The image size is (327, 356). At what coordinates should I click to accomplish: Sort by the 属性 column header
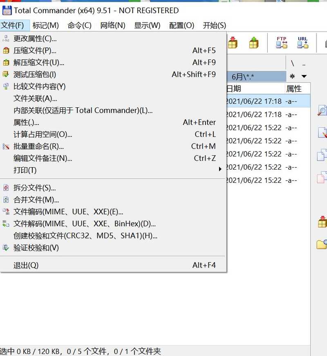pos(297,88)
